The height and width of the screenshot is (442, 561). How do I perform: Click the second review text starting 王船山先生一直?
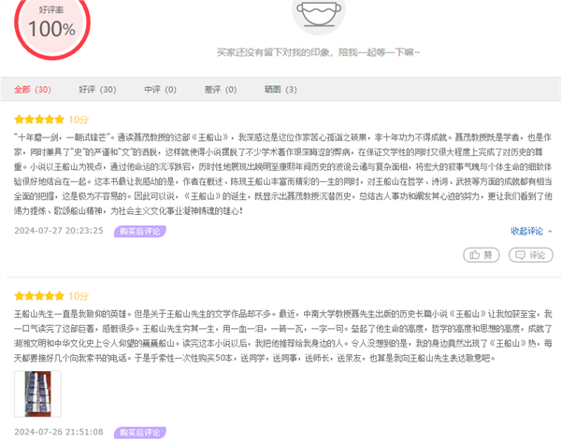tap(282, 335)
